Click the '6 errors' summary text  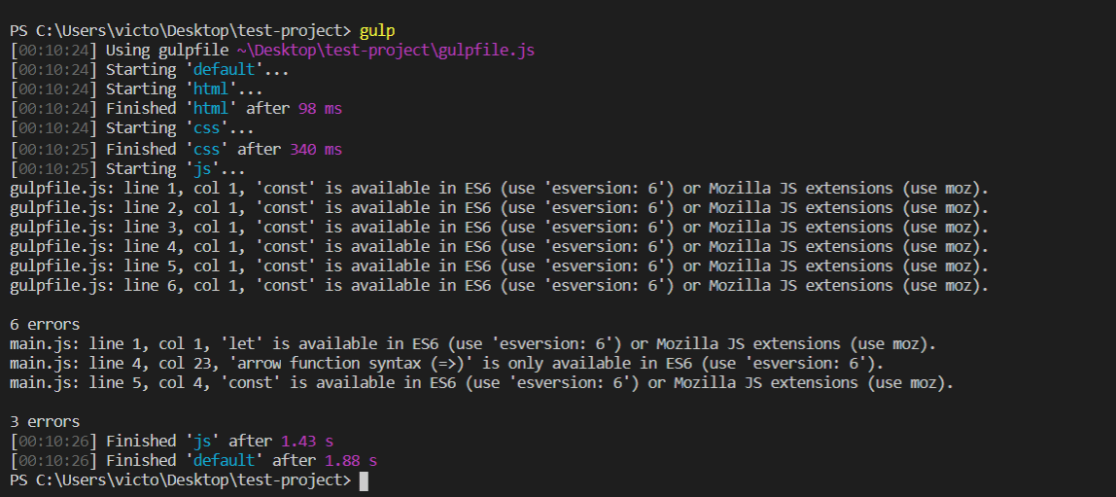point(45,325)
